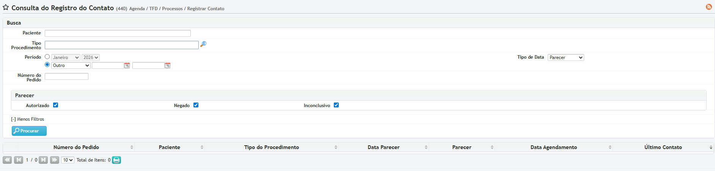Open the end date calendar picker
The width and height of the screenshot is (715, 171).
tap(168, 65)
